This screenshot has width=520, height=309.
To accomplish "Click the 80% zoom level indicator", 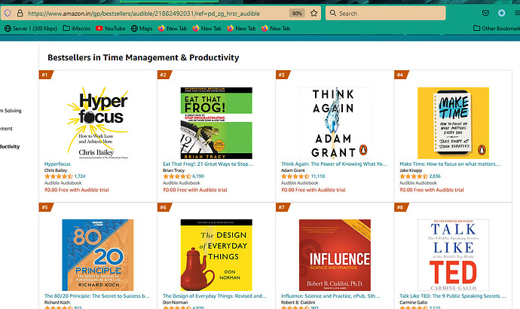I will pyautogui.click(x=297, y=14).
